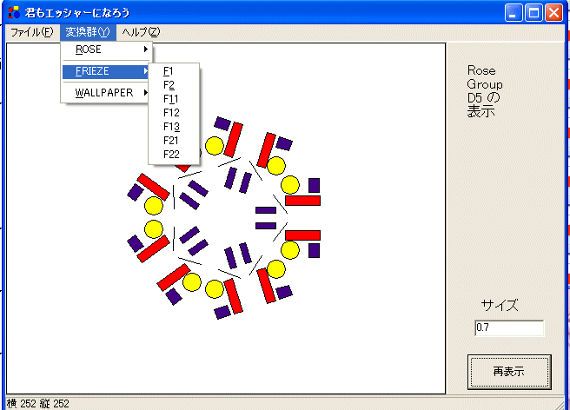Click the サイズ label

click(500, 305)
